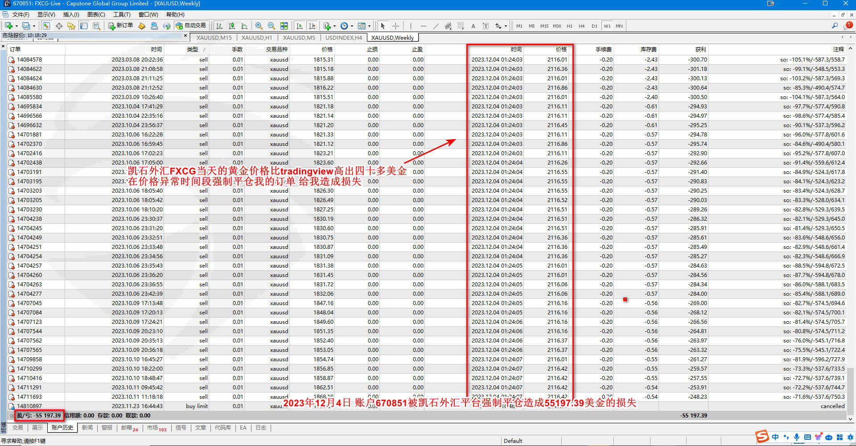This screenshot has height=446, width=856.
Task: Open the 显示(V) menu
Action: point(46,15)
